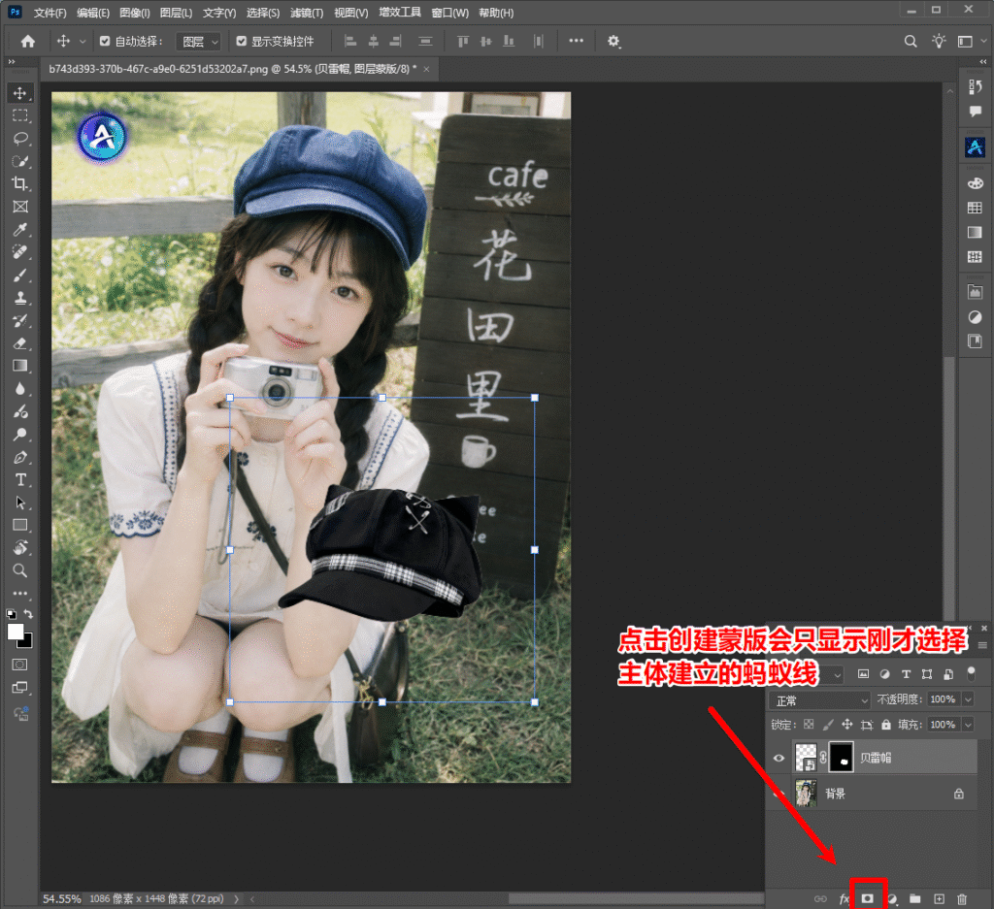Open the 编辑(E) menu

click(x=93, y=13)
